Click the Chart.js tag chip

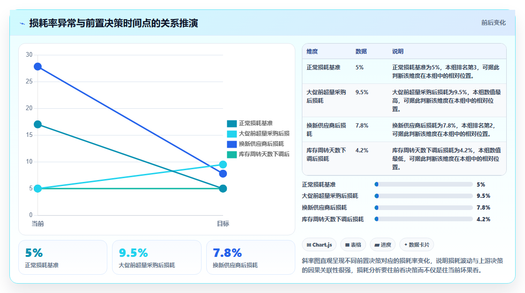point(319,245)
